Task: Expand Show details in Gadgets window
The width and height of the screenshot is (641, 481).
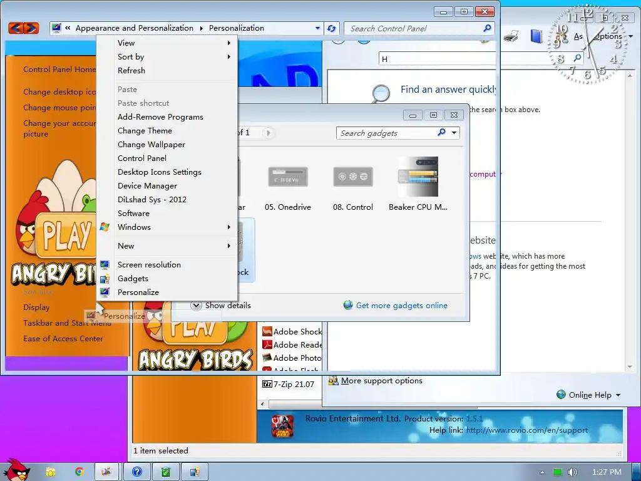Action: point(221,306)
